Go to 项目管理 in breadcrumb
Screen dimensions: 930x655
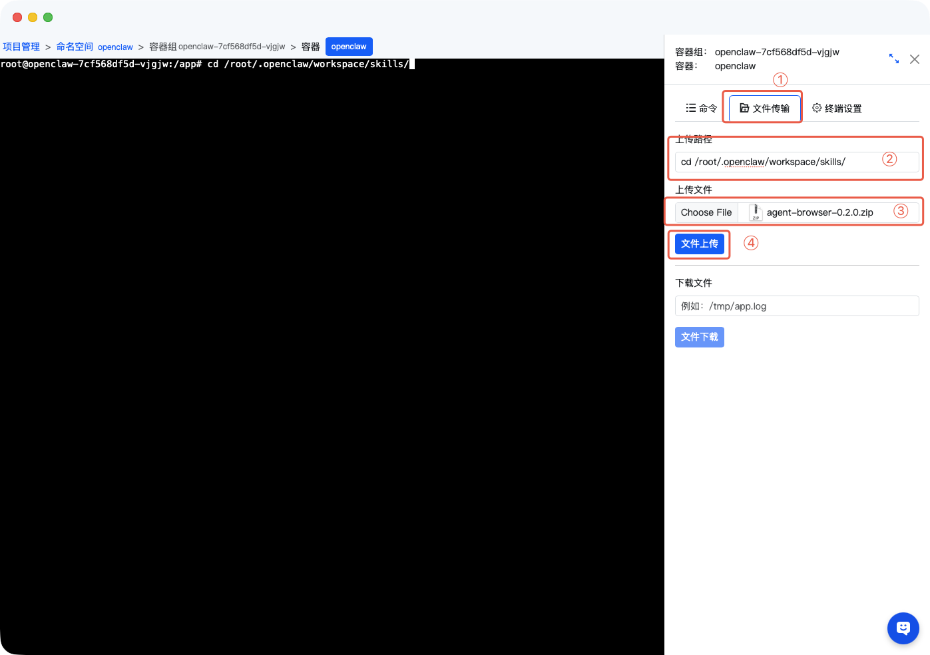click(21, 47)
